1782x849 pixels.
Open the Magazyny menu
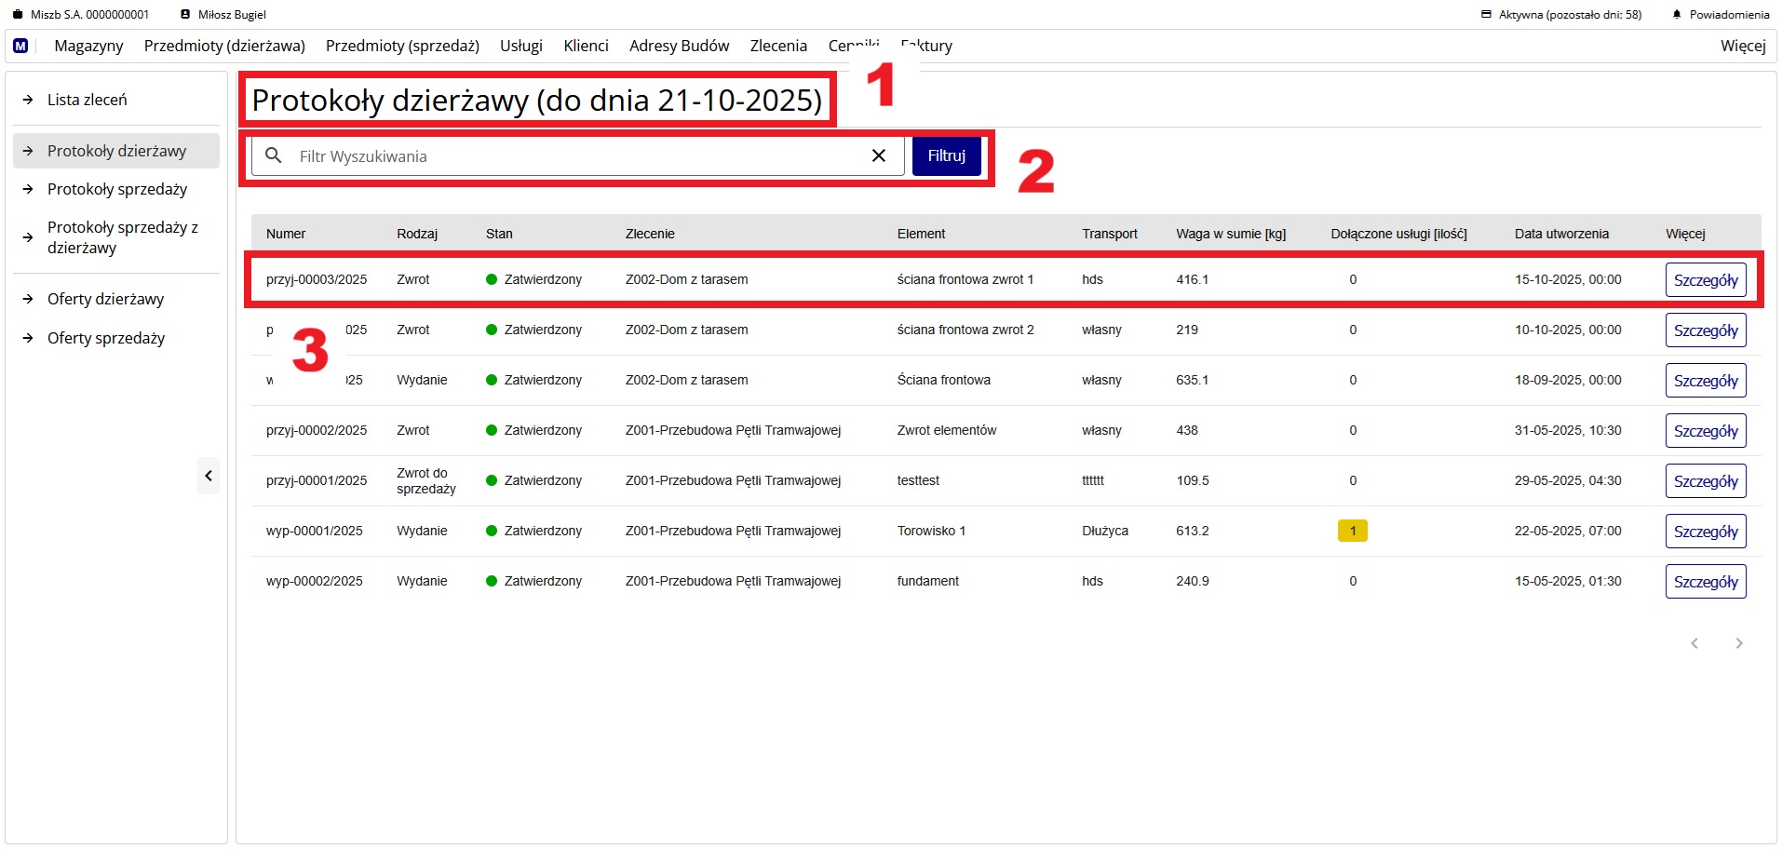click(x=88, y=46)
